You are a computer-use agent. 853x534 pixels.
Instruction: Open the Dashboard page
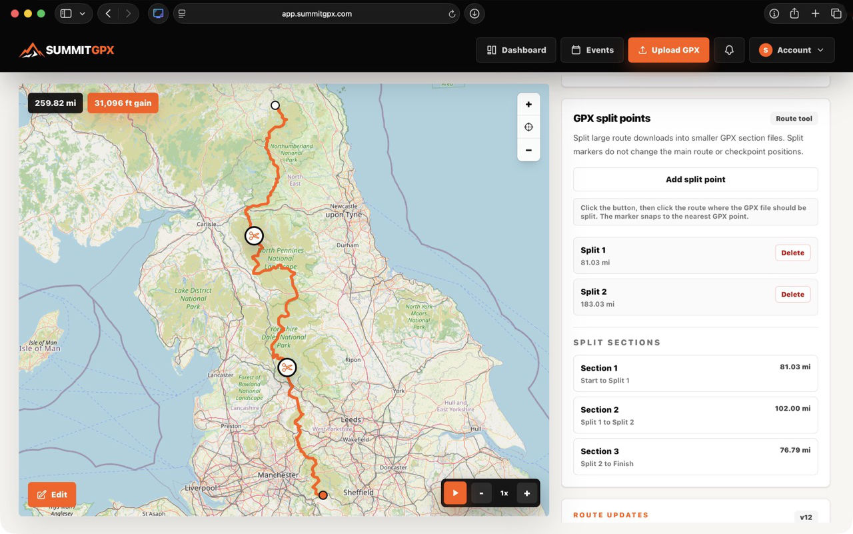coord(516,50)
